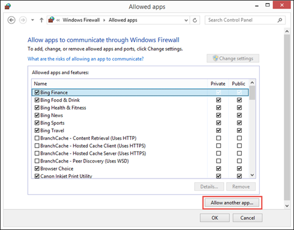Toggle the Bing Finance checkbox
This screenshot has width=294, height=230.
click(37, 92)
